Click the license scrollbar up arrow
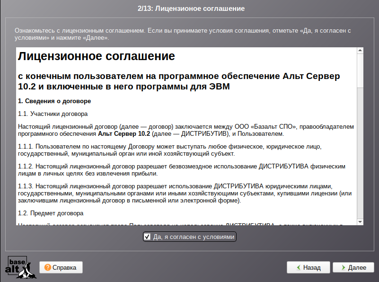This screenshot has width=379, height=282. (360, 50)
